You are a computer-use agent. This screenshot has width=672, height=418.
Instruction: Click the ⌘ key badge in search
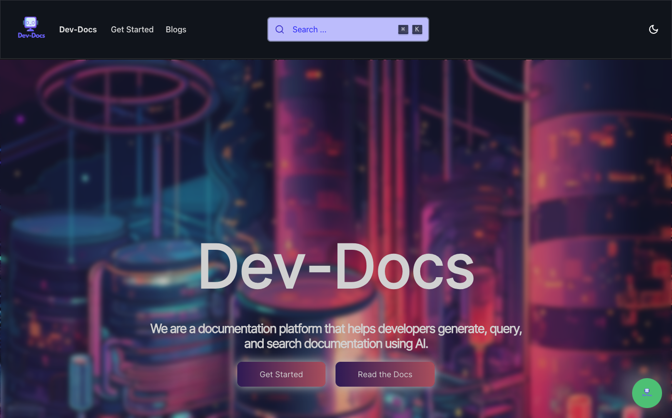point(403,29)
